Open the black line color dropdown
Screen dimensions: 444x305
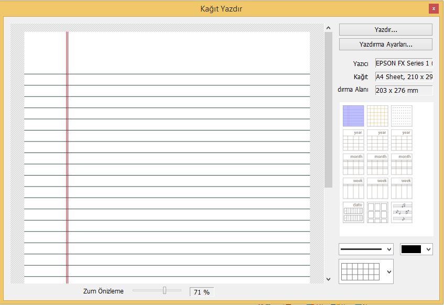click(x=416, y=249)
